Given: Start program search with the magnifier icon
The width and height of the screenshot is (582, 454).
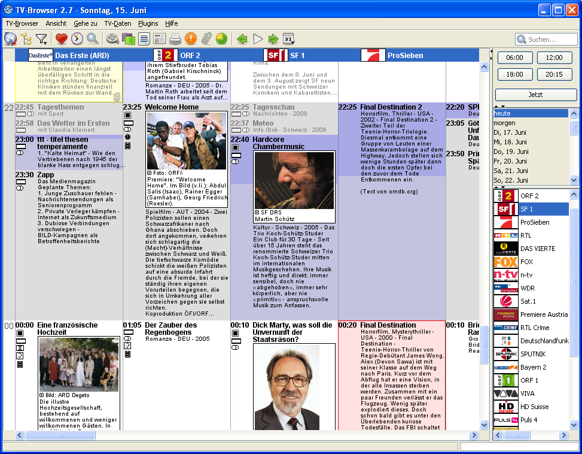Looking at the screenshot, I should [91, 38].
